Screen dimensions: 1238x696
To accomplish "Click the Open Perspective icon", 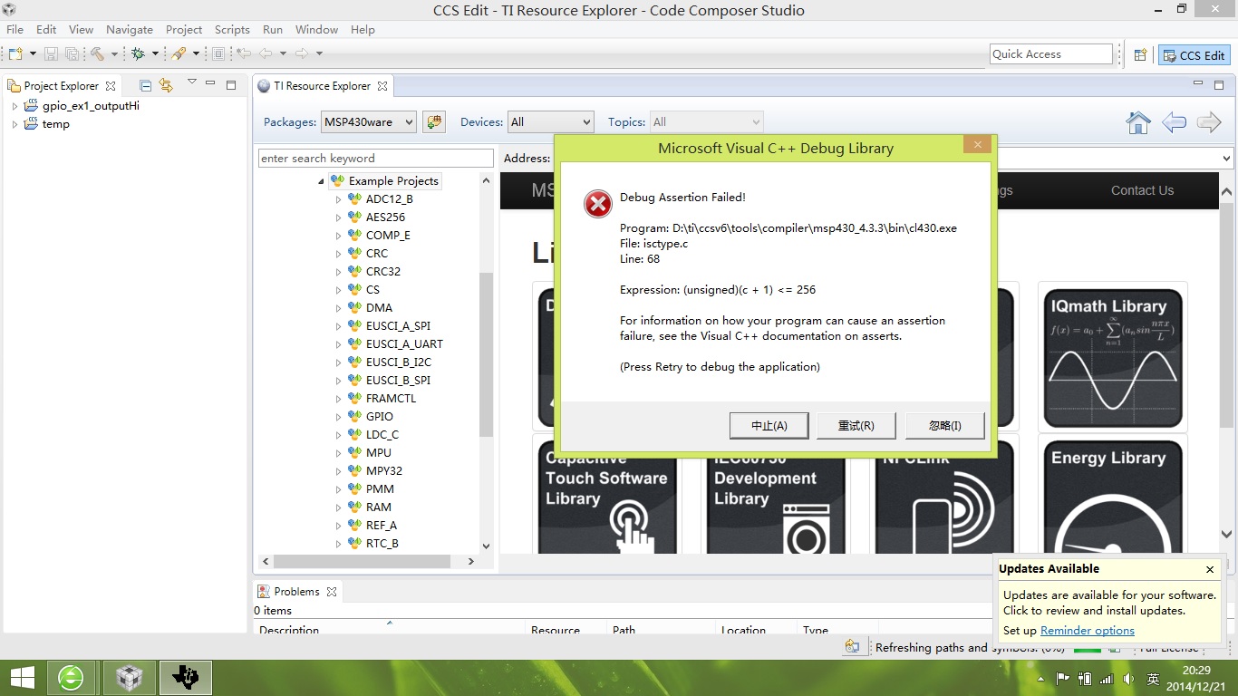I will click(1141, 55).
